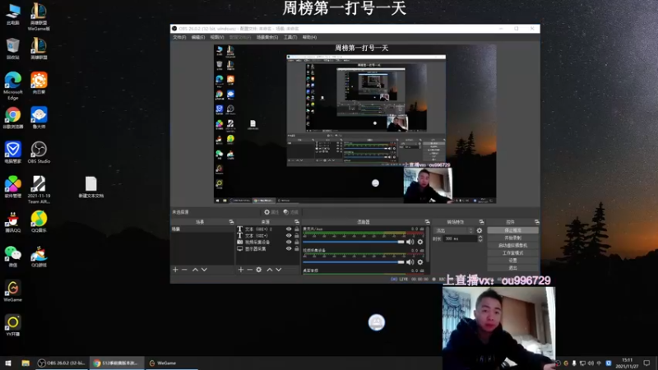Open 编辑(E) menu in OBS

click(x=198, y=37)
